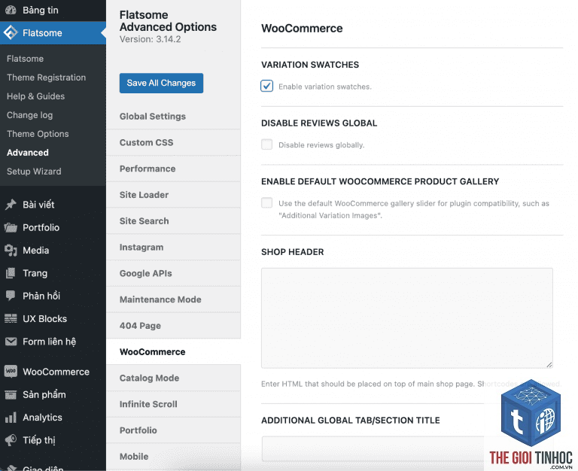The image size is (578, 471).
Task: Open Catalog Mode tab
Action: click(x=173, y=378)
